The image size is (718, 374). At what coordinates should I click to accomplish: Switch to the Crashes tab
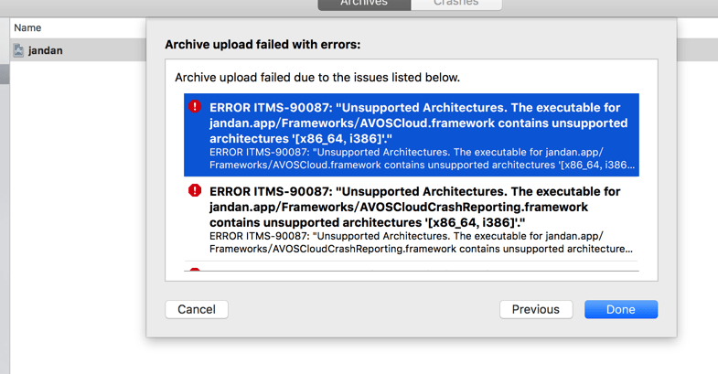tap(456, 4)
